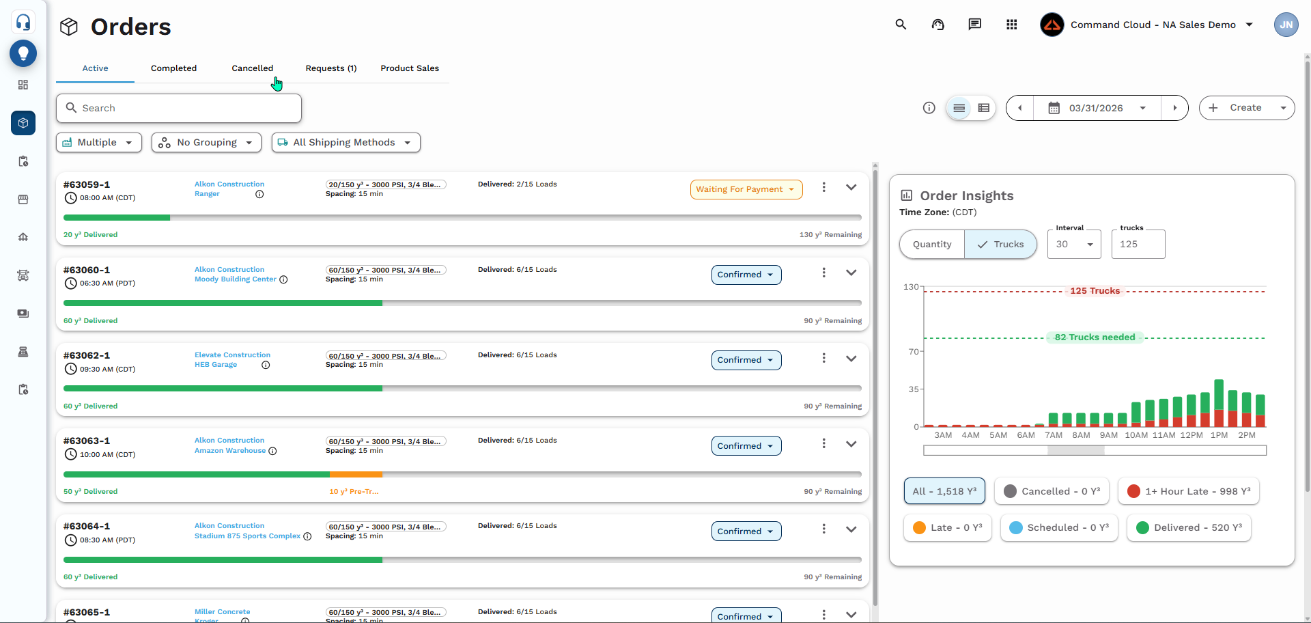Select the Quantity insights mode
Image resolution: width=1311 pixels, height=623 pixels.
click(932, 245)
